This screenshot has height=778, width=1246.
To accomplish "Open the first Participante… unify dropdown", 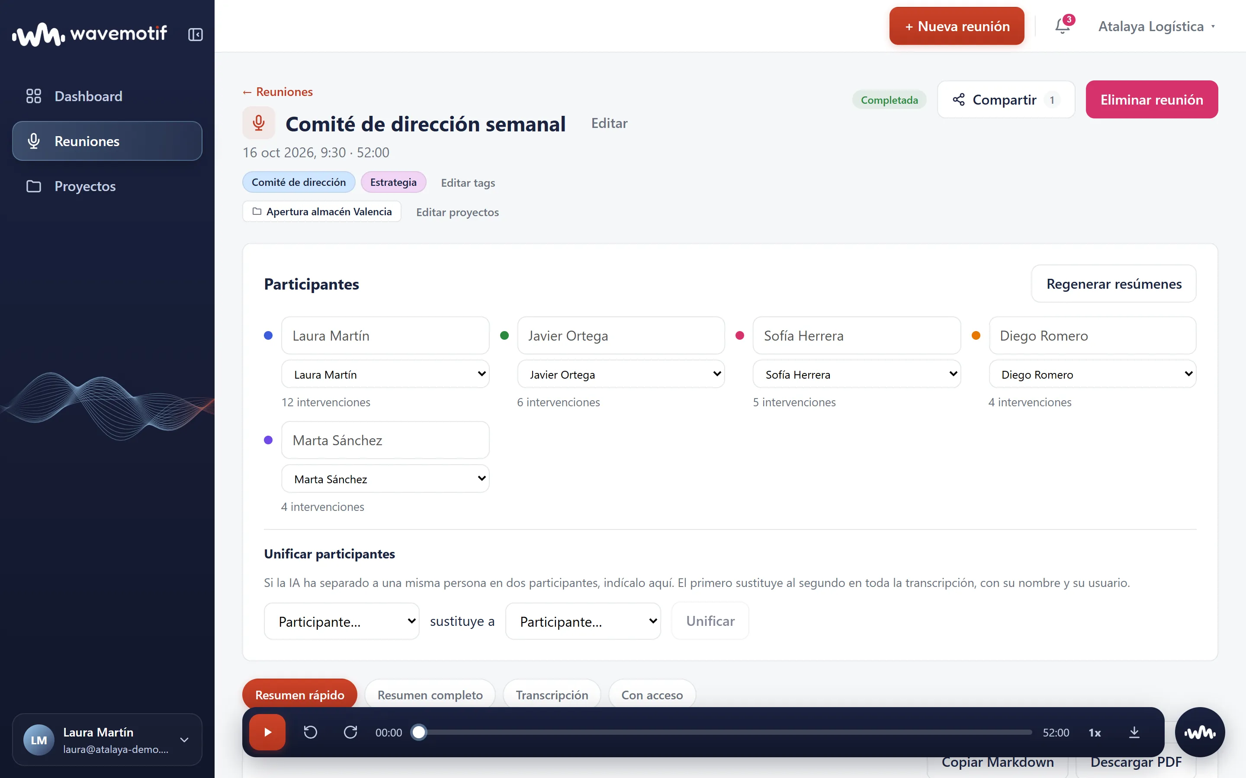I will (x=341, y=621).
